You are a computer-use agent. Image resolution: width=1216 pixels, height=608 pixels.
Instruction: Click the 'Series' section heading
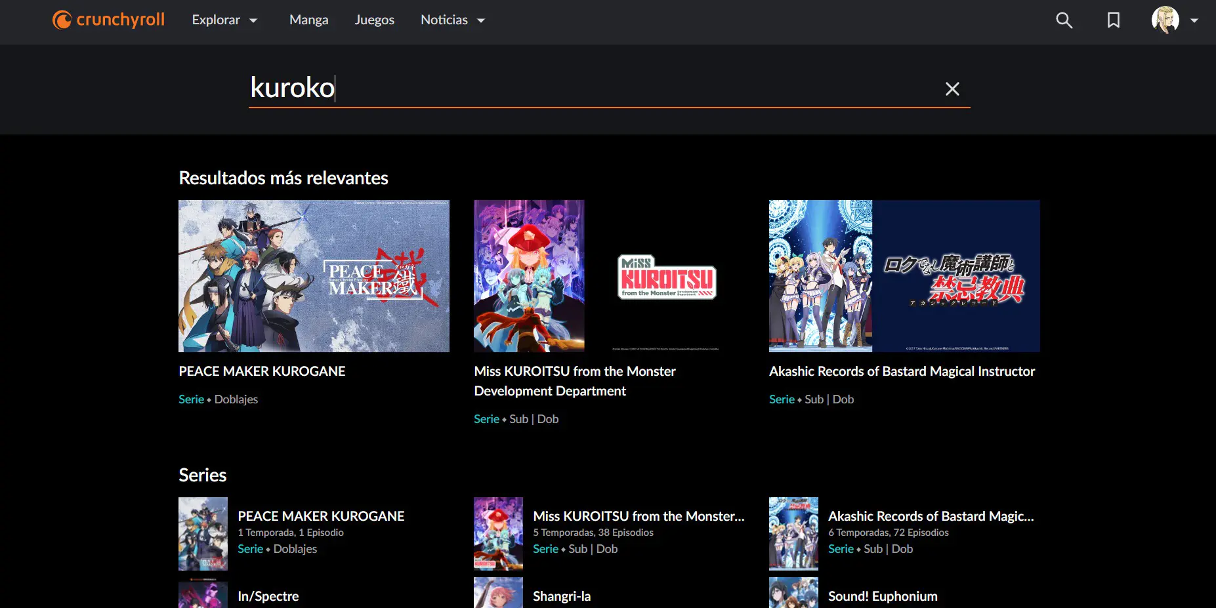point(203,475)
